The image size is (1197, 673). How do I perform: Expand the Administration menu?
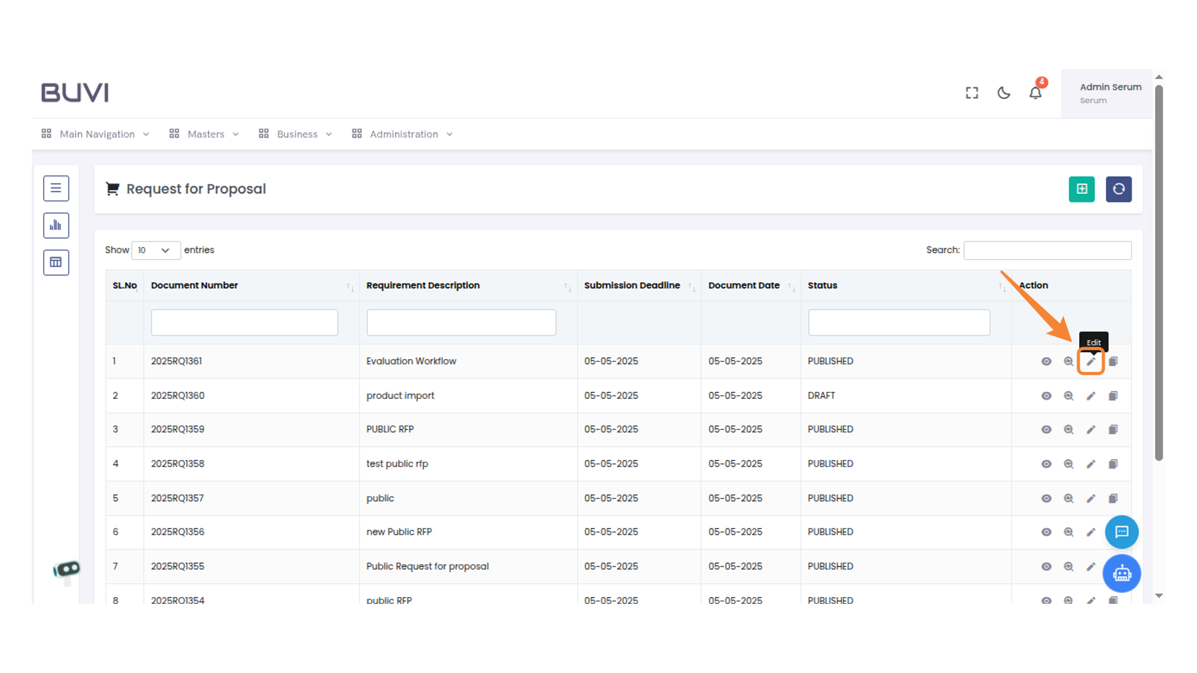point(403,134)
